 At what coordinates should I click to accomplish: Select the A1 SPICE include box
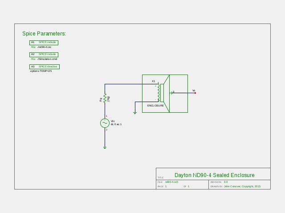coord(44,43)
